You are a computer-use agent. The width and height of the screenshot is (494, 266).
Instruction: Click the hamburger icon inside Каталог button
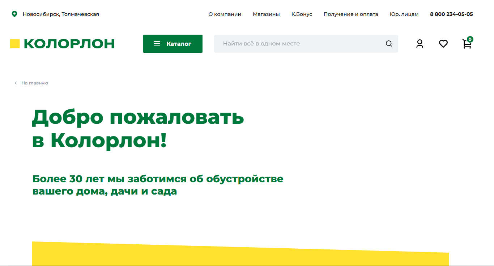coord(157,43)
